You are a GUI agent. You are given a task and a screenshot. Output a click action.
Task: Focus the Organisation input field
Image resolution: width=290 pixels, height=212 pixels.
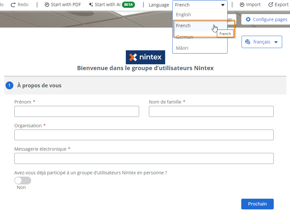(x=144, y=135)
